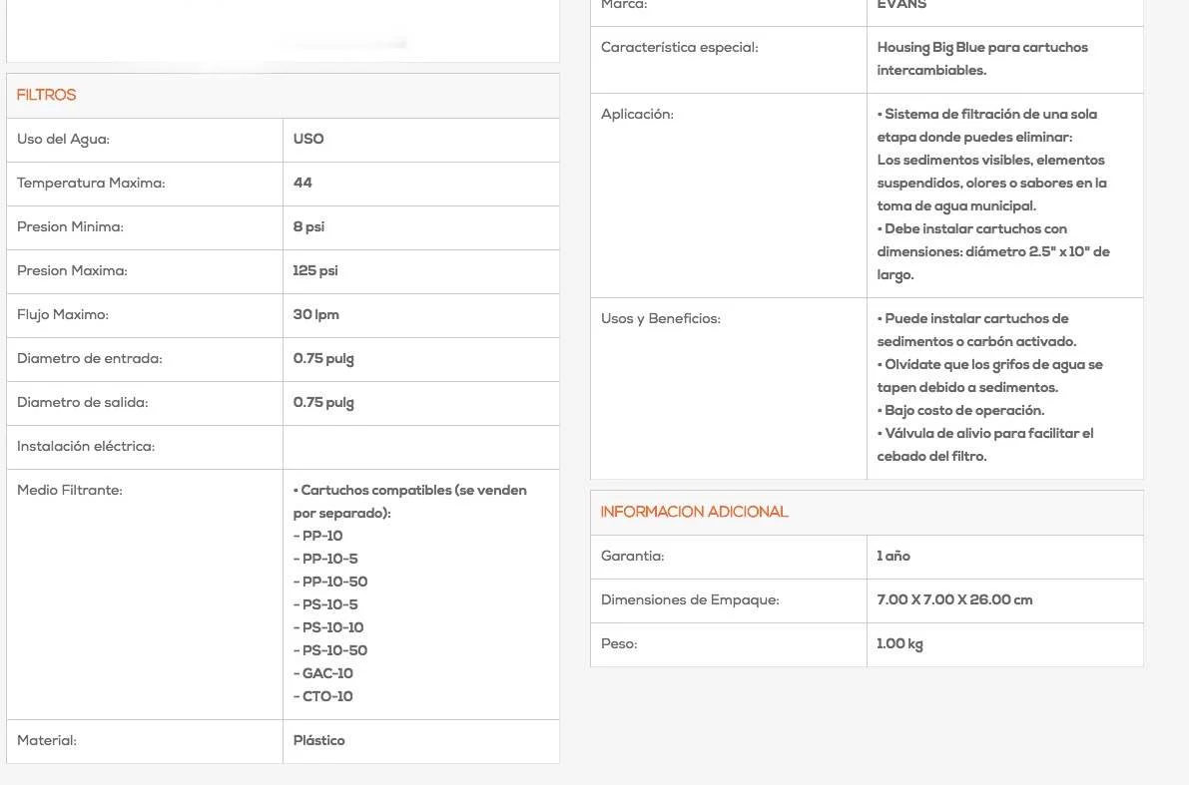Click 'Bajo costo de operación.' line
Image resolution: width=1189 pixels, height=785 pixels.
964,411
